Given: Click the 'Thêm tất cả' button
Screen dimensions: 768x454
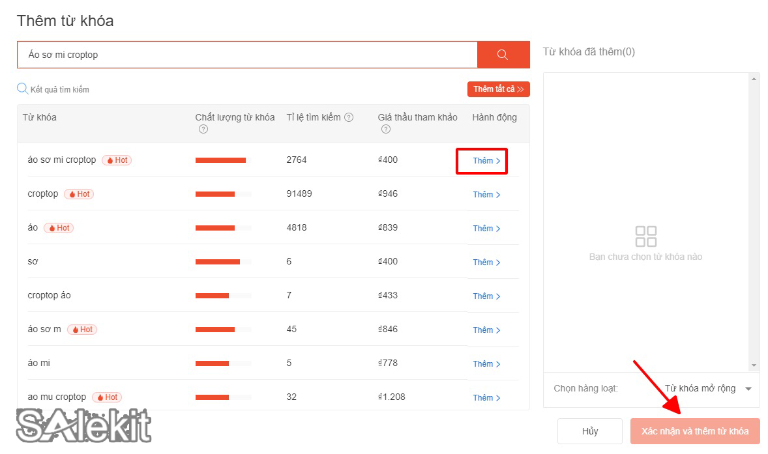Looking at the screenshot, I should [498, 89].
